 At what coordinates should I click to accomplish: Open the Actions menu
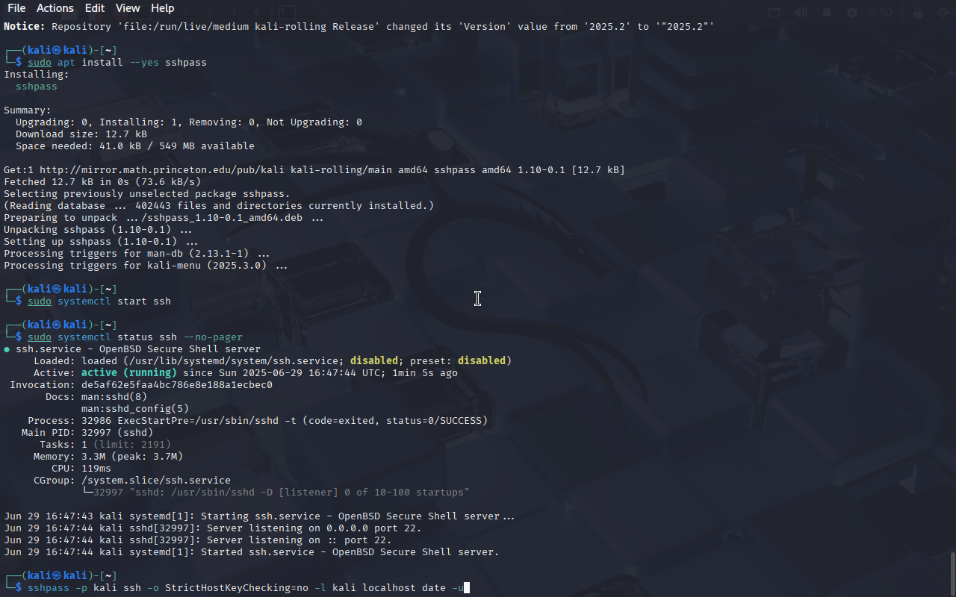[x=55, y=8]
